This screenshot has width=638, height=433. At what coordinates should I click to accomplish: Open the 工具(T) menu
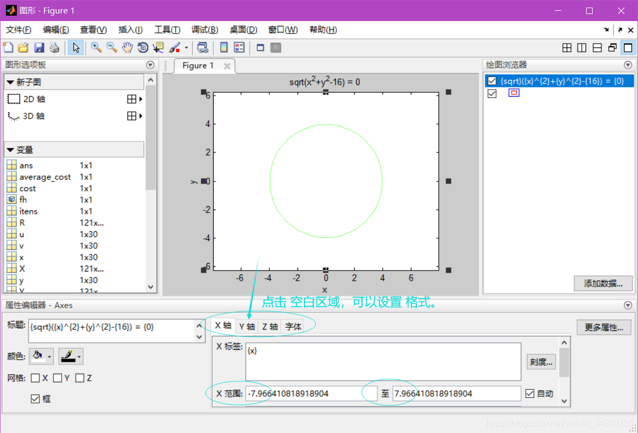[x=167, y=30]
